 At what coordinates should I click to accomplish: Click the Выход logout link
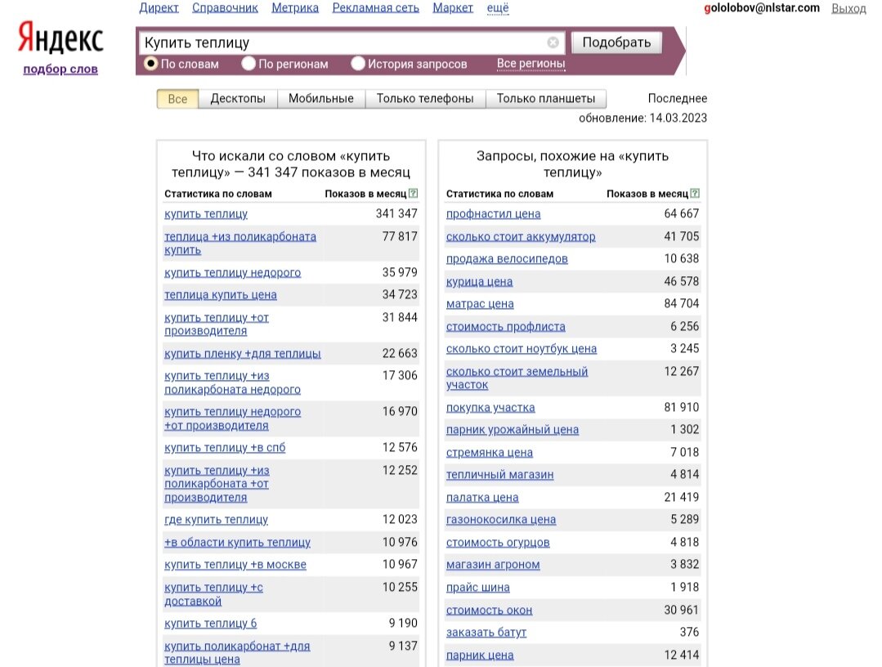[848, 8]
